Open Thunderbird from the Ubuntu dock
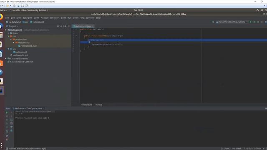The height and width of the screenshot is (150, 267). tap(1, 26)
